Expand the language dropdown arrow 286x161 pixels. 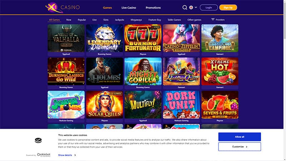click(x=196, y=8)
